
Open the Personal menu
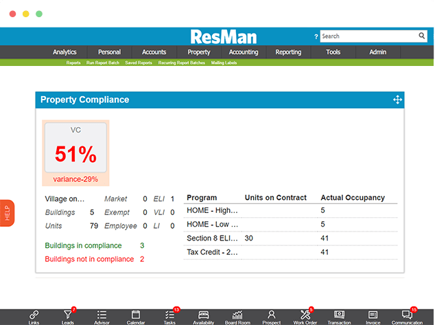[x=109, y=52]
